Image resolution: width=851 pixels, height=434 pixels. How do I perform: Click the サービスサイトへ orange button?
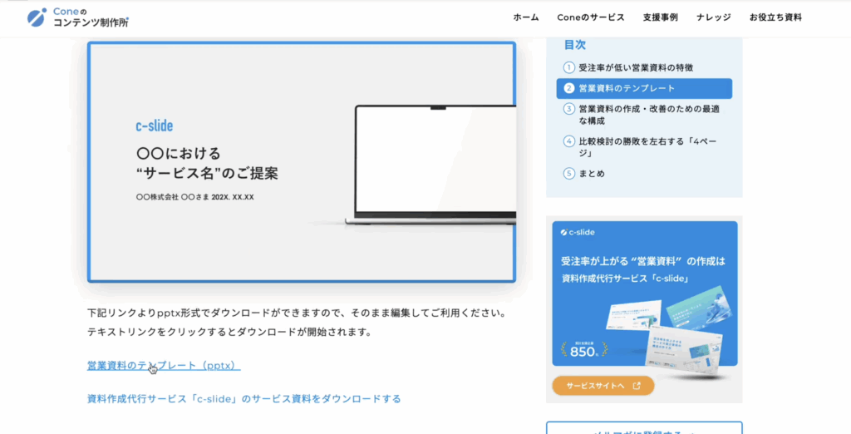pyautogui.click(x=603, y=386)
